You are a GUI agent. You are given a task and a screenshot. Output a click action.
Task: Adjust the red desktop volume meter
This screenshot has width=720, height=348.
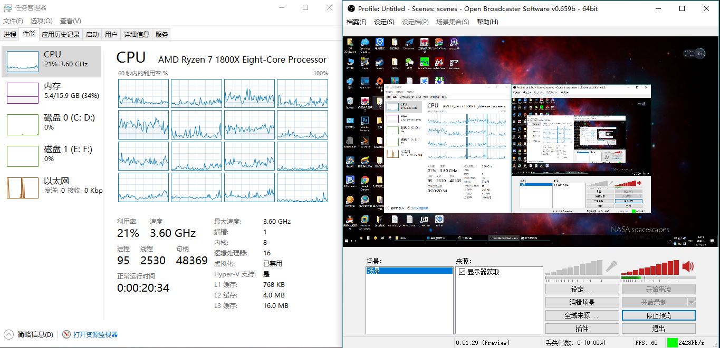(650, 267)
